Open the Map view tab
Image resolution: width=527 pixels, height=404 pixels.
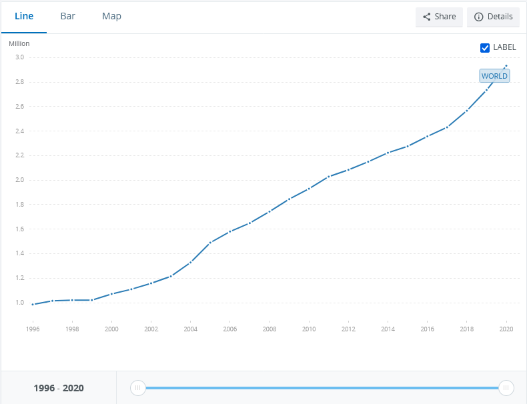[x=111, y=16]
